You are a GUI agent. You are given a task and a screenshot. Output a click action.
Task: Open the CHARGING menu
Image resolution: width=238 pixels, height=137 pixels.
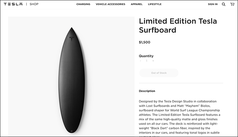[83, 4]
